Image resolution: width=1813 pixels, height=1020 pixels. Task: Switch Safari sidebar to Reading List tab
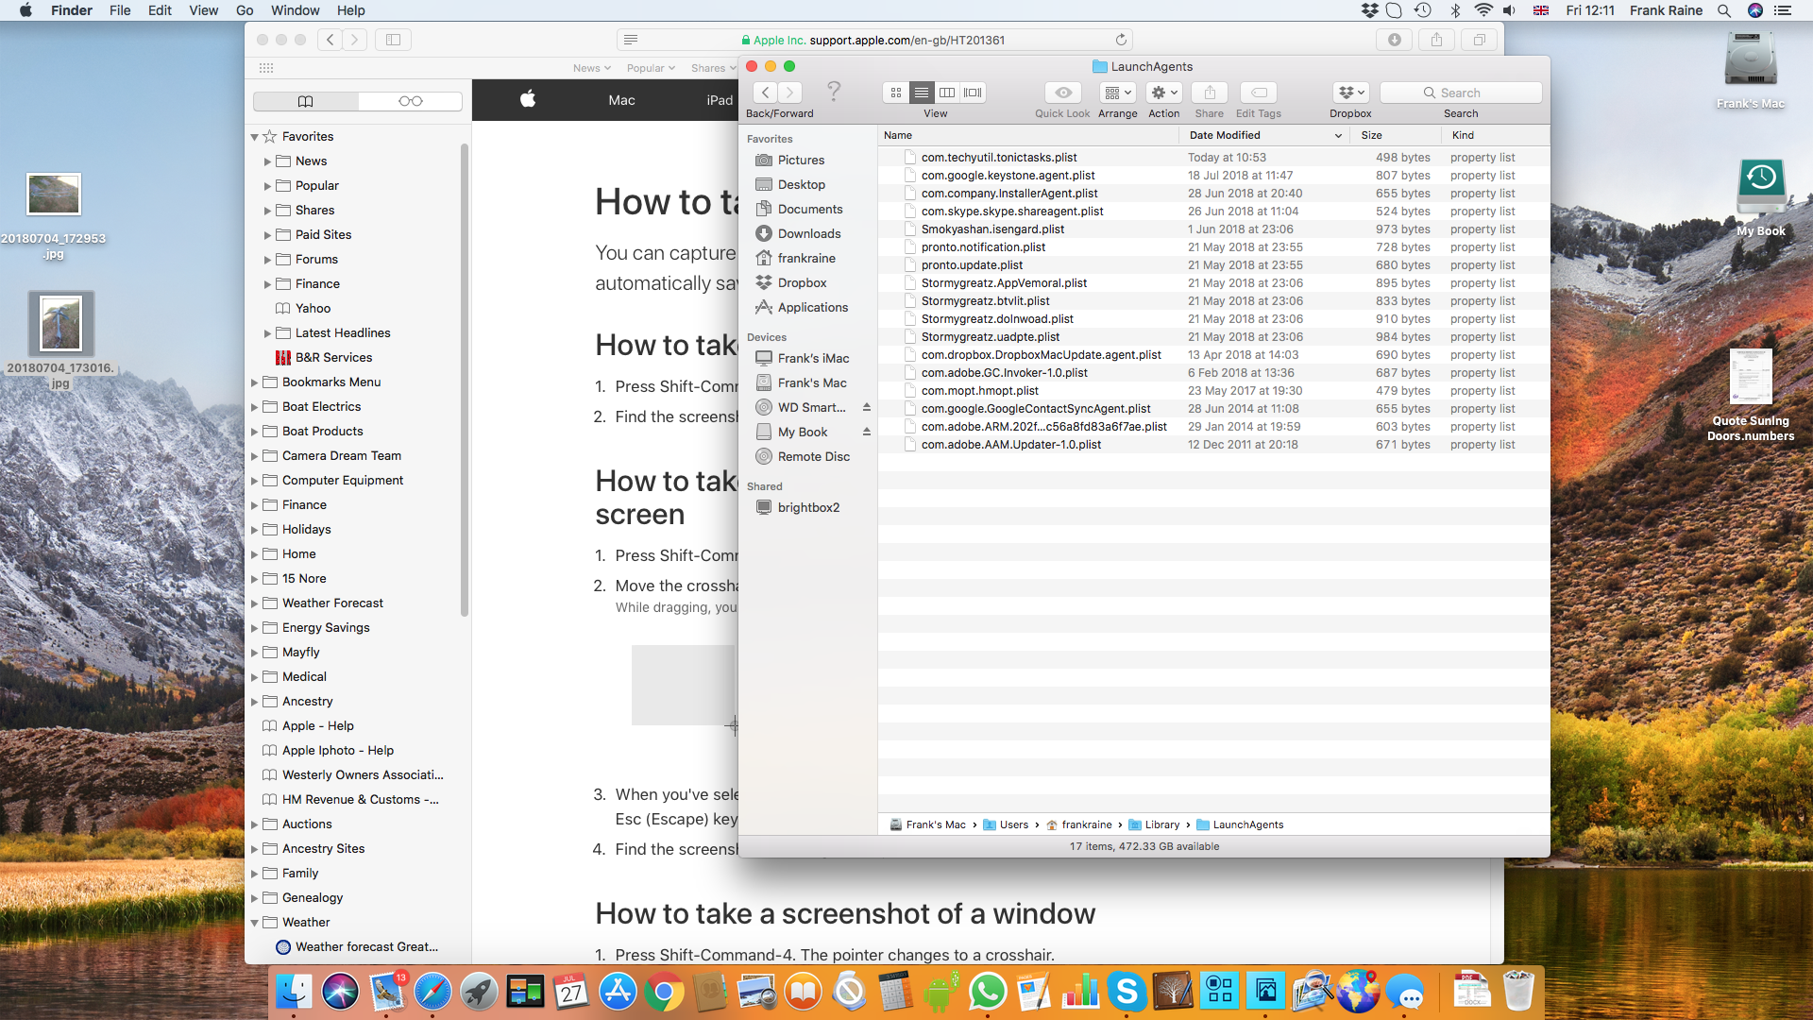pyautogui.click(x=410, y=101)
